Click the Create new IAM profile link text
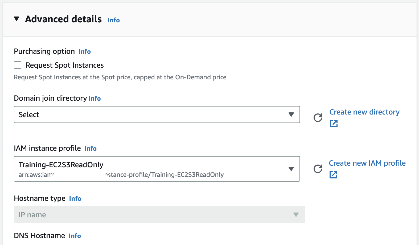419x245 pixels. point(367,163)
